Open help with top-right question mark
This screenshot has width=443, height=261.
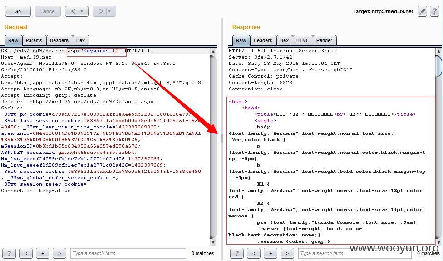pyautogui.click(x=434, y=11)
